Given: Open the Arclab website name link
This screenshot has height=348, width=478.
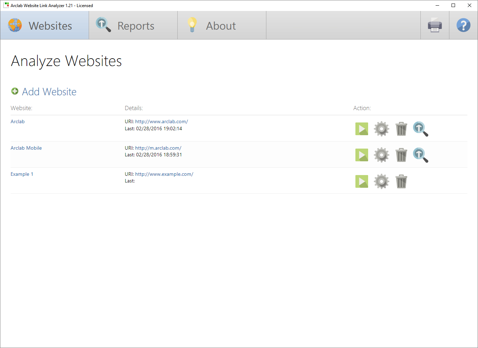Looking at the screenshot, I should point(18,122).
